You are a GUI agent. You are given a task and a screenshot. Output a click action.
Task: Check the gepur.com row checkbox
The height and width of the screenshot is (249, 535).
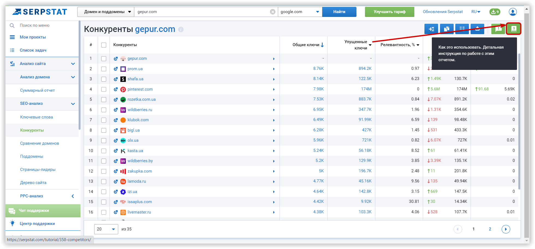click(104, 59)
